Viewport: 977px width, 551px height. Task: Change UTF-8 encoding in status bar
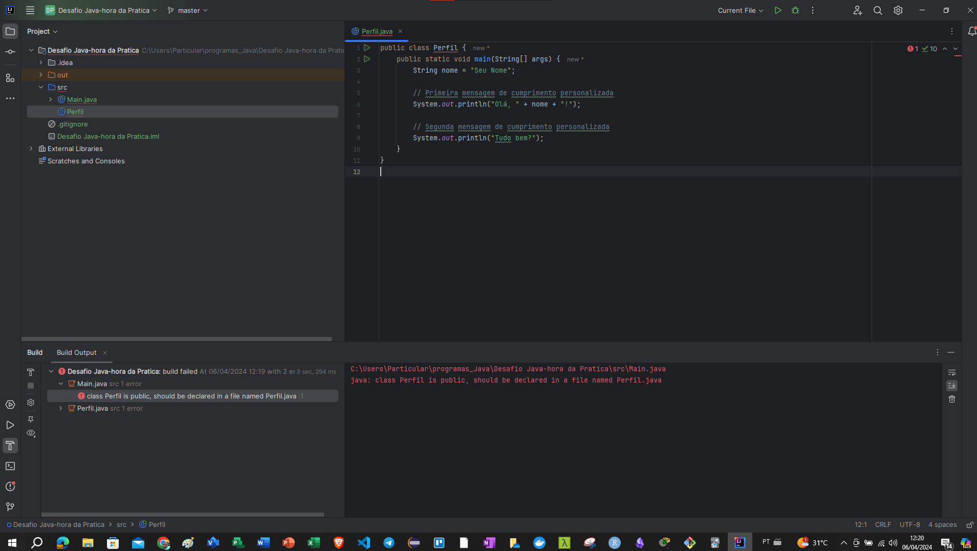click(x=909, y=525)
